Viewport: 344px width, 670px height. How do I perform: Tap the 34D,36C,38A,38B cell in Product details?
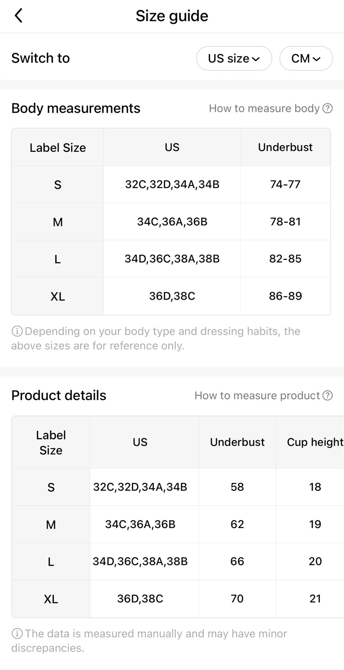tap(140, 562)
